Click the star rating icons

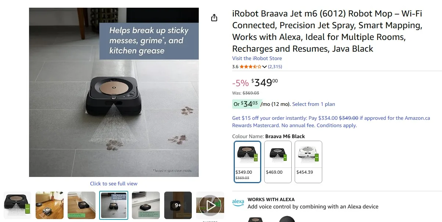[250, 67]
